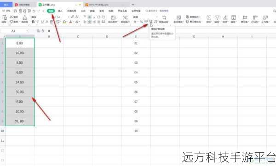Viewport: 276px width, 166px height.
Task: Toggle Underline formatting
Action: [x=42, y=22]
